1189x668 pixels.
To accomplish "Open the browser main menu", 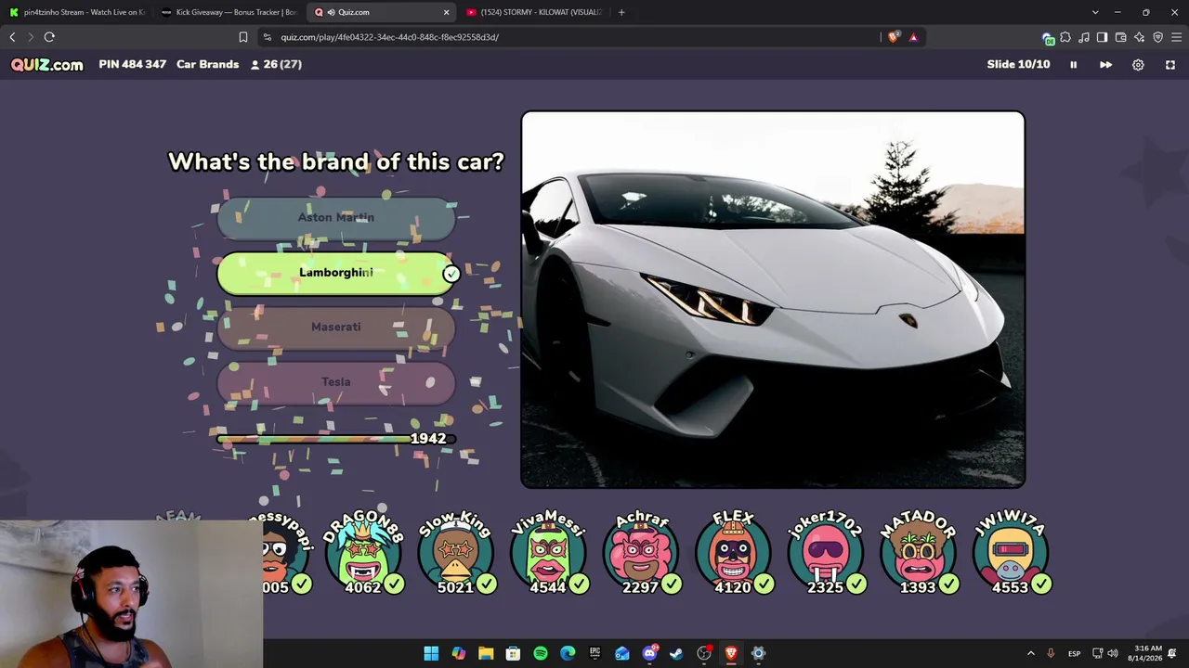I will 1176,37.
